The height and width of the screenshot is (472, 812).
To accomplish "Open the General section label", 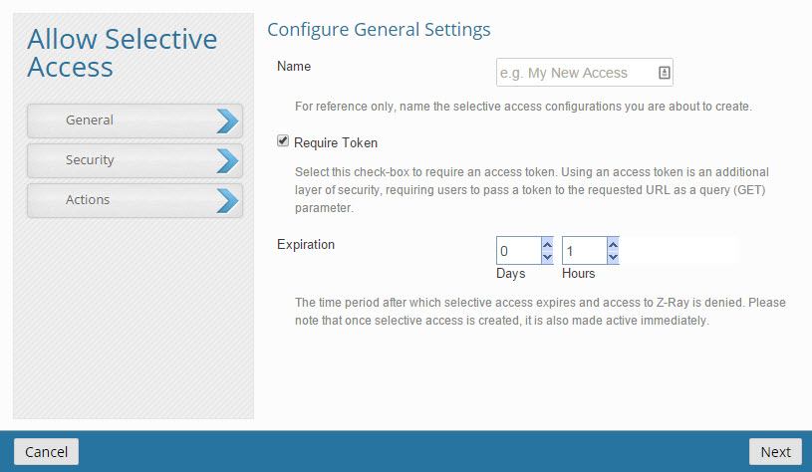I will (x=90, y=120).
